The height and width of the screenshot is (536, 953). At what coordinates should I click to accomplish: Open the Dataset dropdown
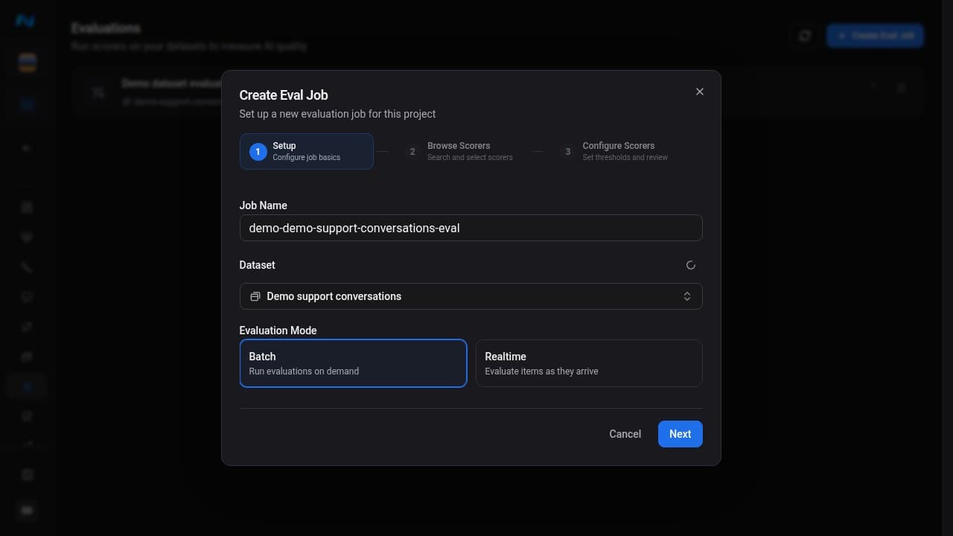[x=471, y=296]
